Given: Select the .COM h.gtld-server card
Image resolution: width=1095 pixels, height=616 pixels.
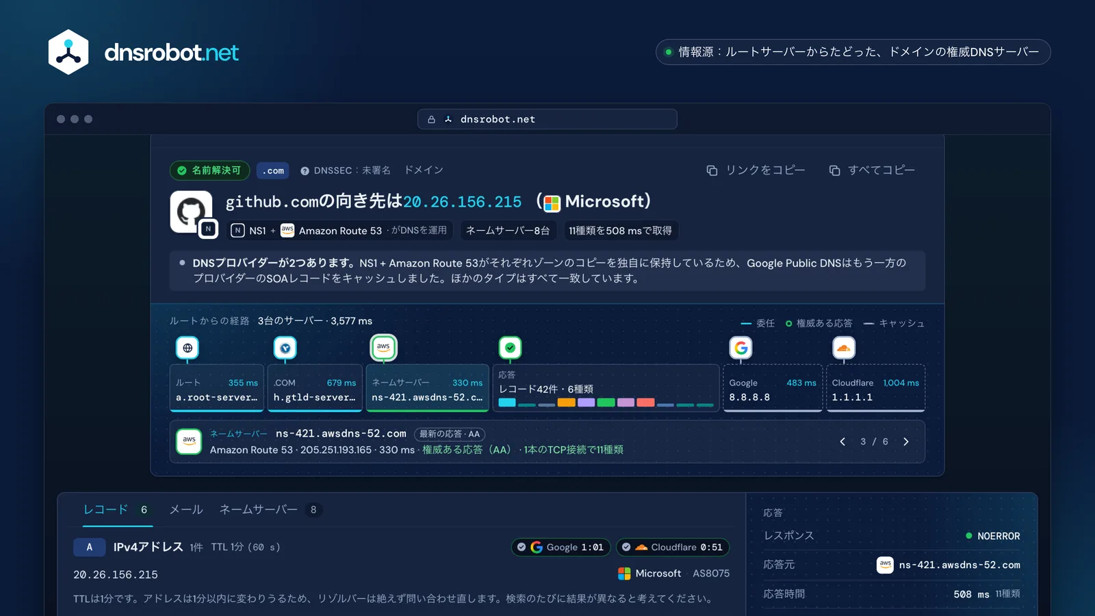Looking at the screenshot, I should [315, 388].
